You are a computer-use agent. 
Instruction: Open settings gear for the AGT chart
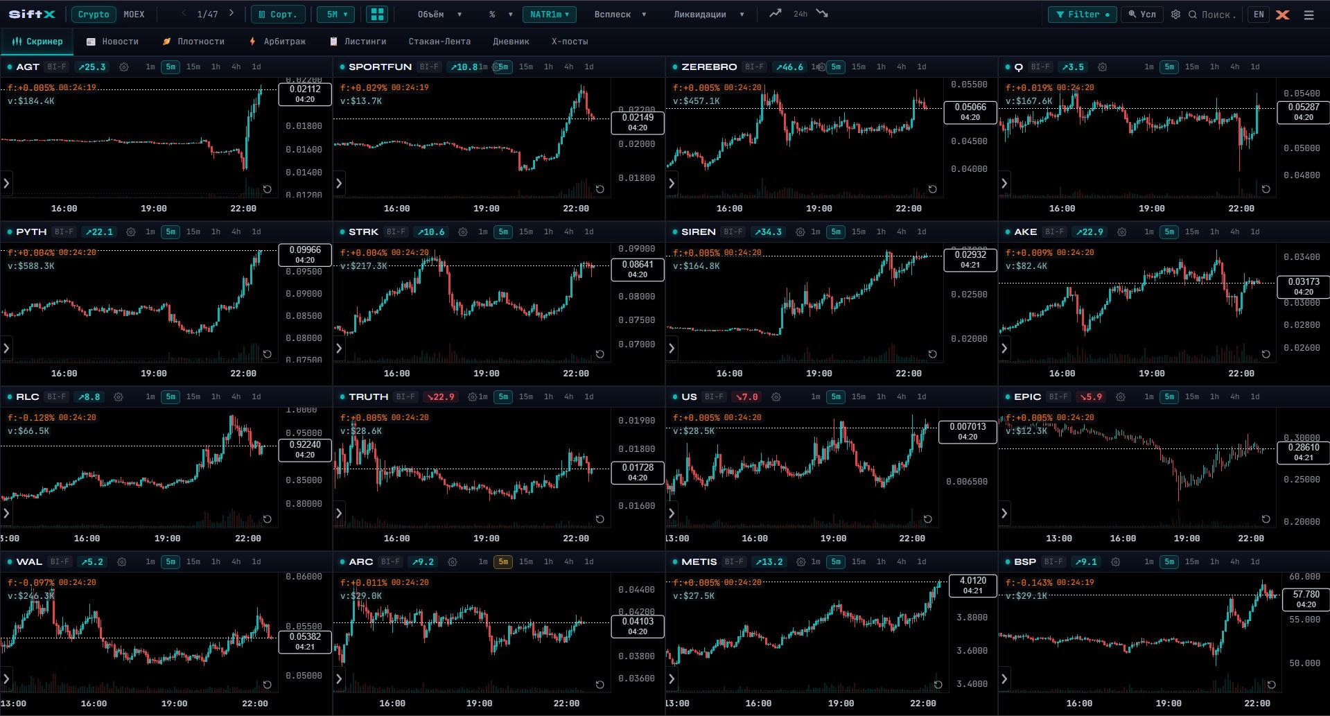124,67
